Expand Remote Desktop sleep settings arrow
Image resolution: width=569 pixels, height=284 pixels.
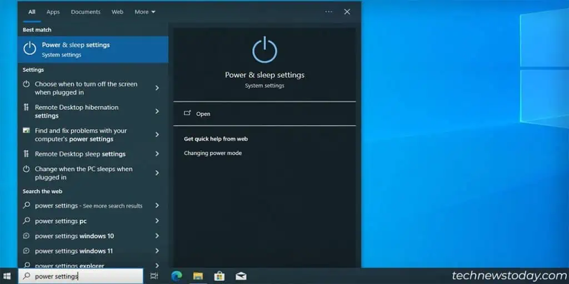tap(157, 154)
